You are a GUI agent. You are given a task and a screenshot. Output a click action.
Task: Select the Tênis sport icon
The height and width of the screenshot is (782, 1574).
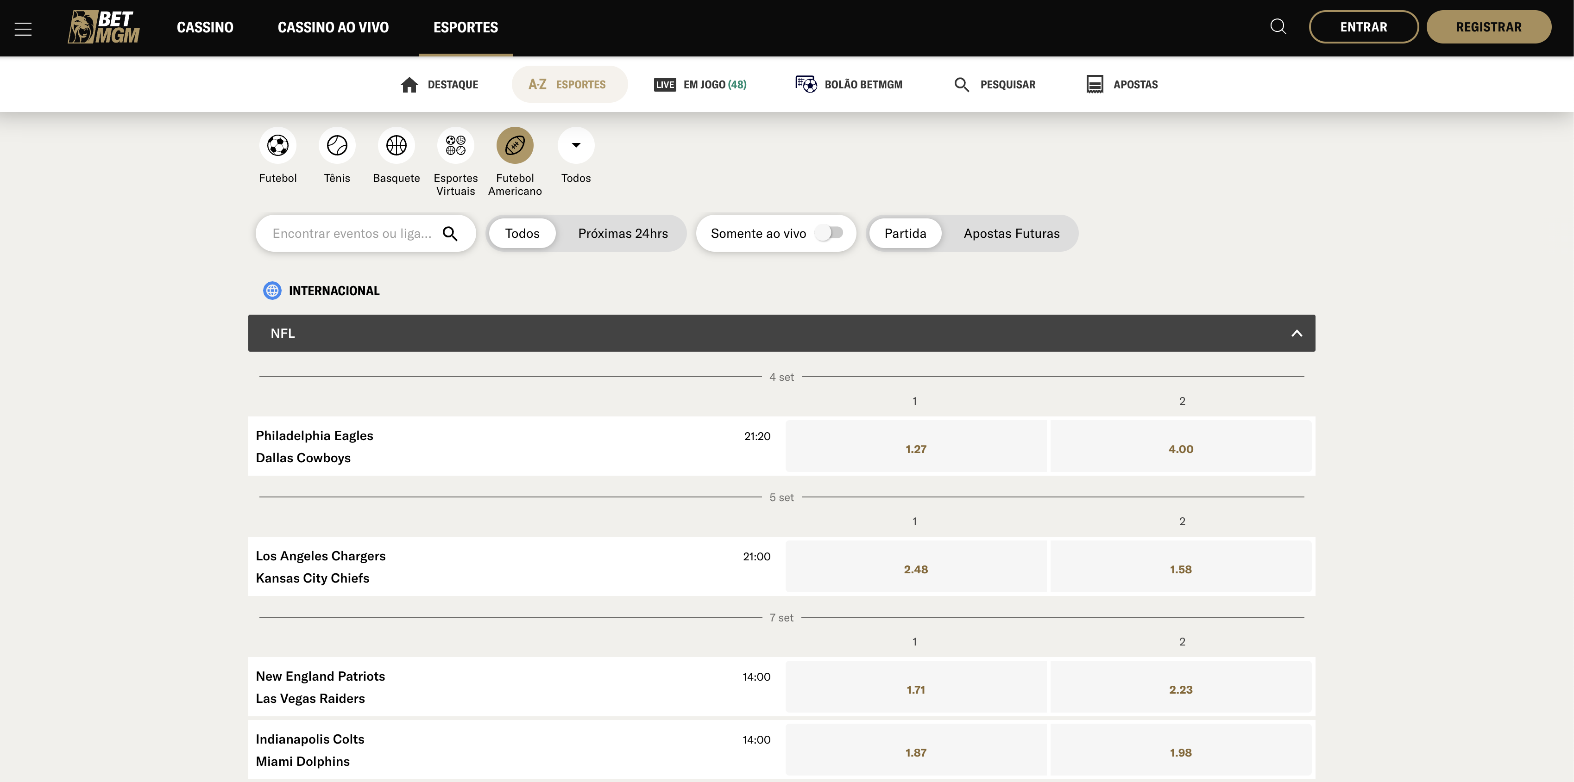(337, 145)
